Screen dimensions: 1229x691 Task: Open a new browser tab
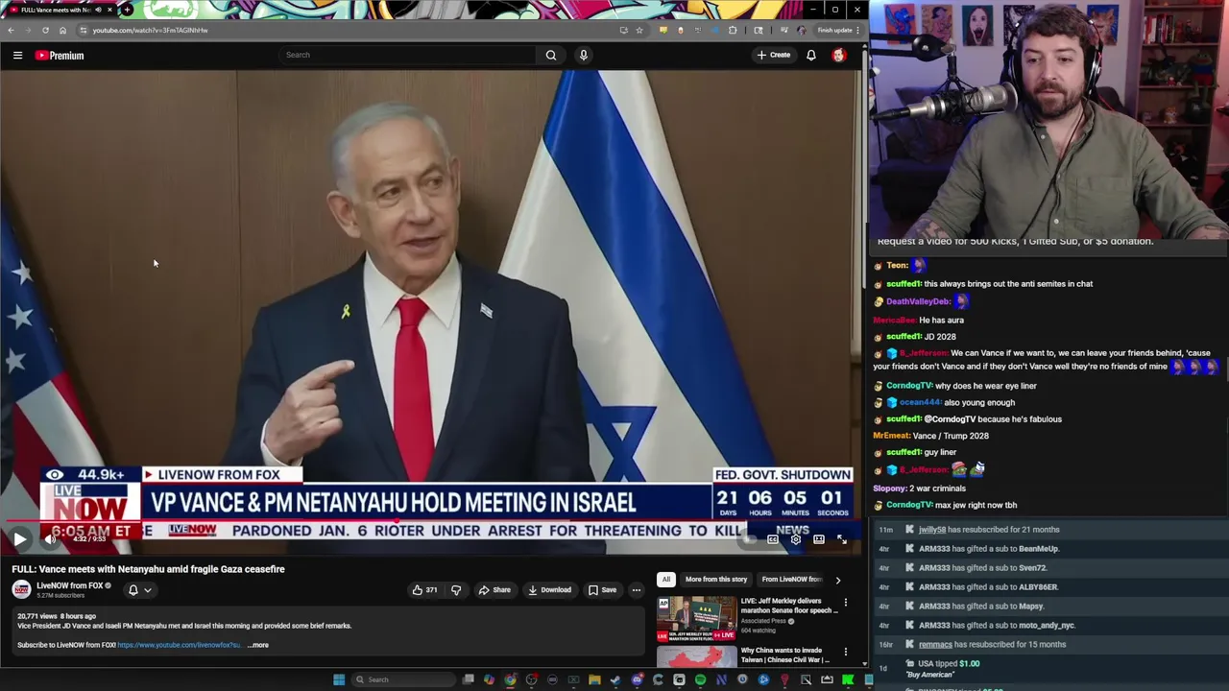click(x=127, y=10)
